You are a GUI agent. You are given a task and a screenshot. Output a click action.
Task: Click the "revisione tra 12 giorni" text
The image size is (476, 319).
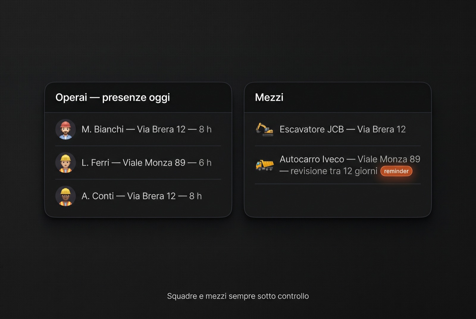(334, 171)
